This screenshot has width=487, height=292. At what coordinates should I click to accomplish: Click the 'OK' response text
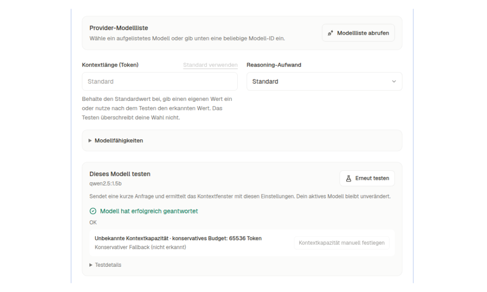pyautogui.click(x=93, y=223)
